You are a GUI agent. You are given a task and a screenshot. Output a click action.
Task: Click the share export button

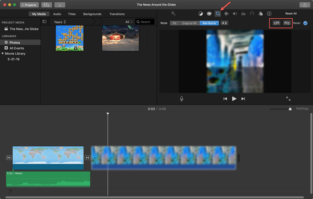[x=305, y=5]
